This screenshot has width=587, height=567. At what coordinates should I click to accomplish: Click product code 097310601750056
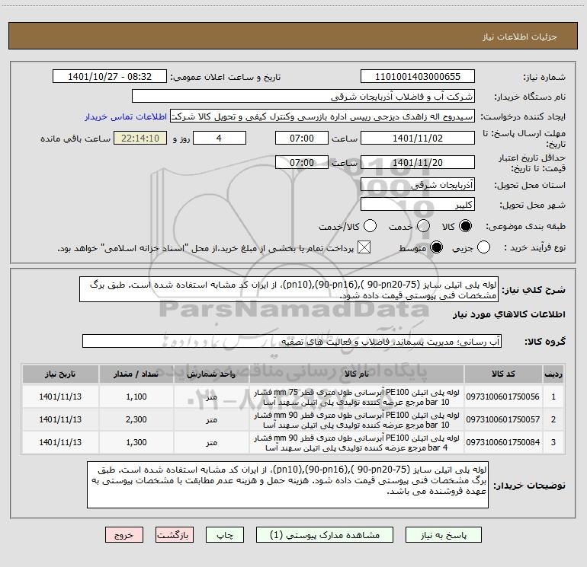coord(503,397)
